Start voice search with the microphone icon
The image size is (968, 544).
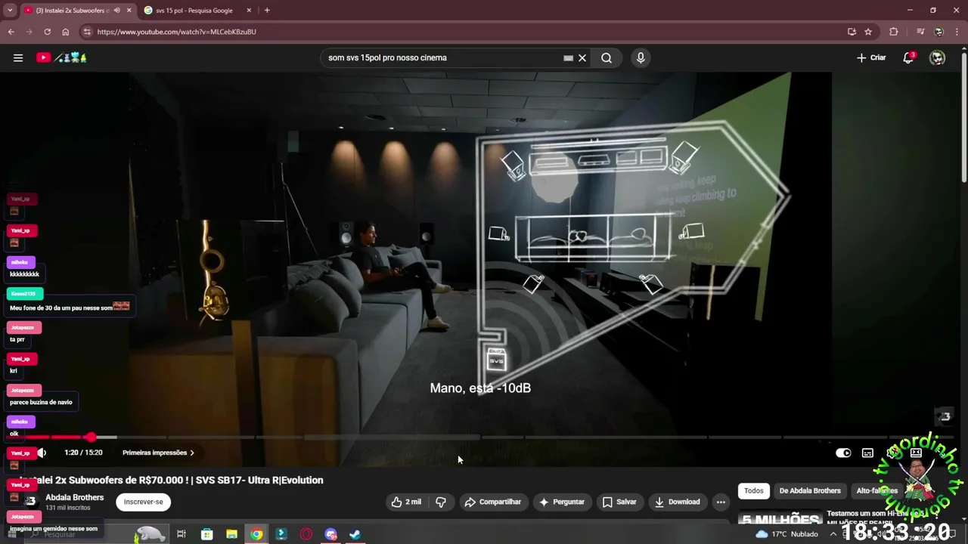(x=641, y=57)
